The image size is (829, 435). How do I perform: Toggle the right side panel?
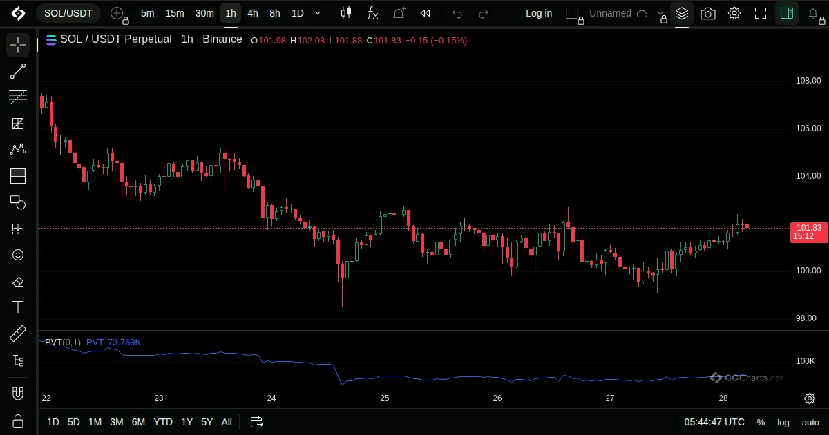click(x=787, y=13)
